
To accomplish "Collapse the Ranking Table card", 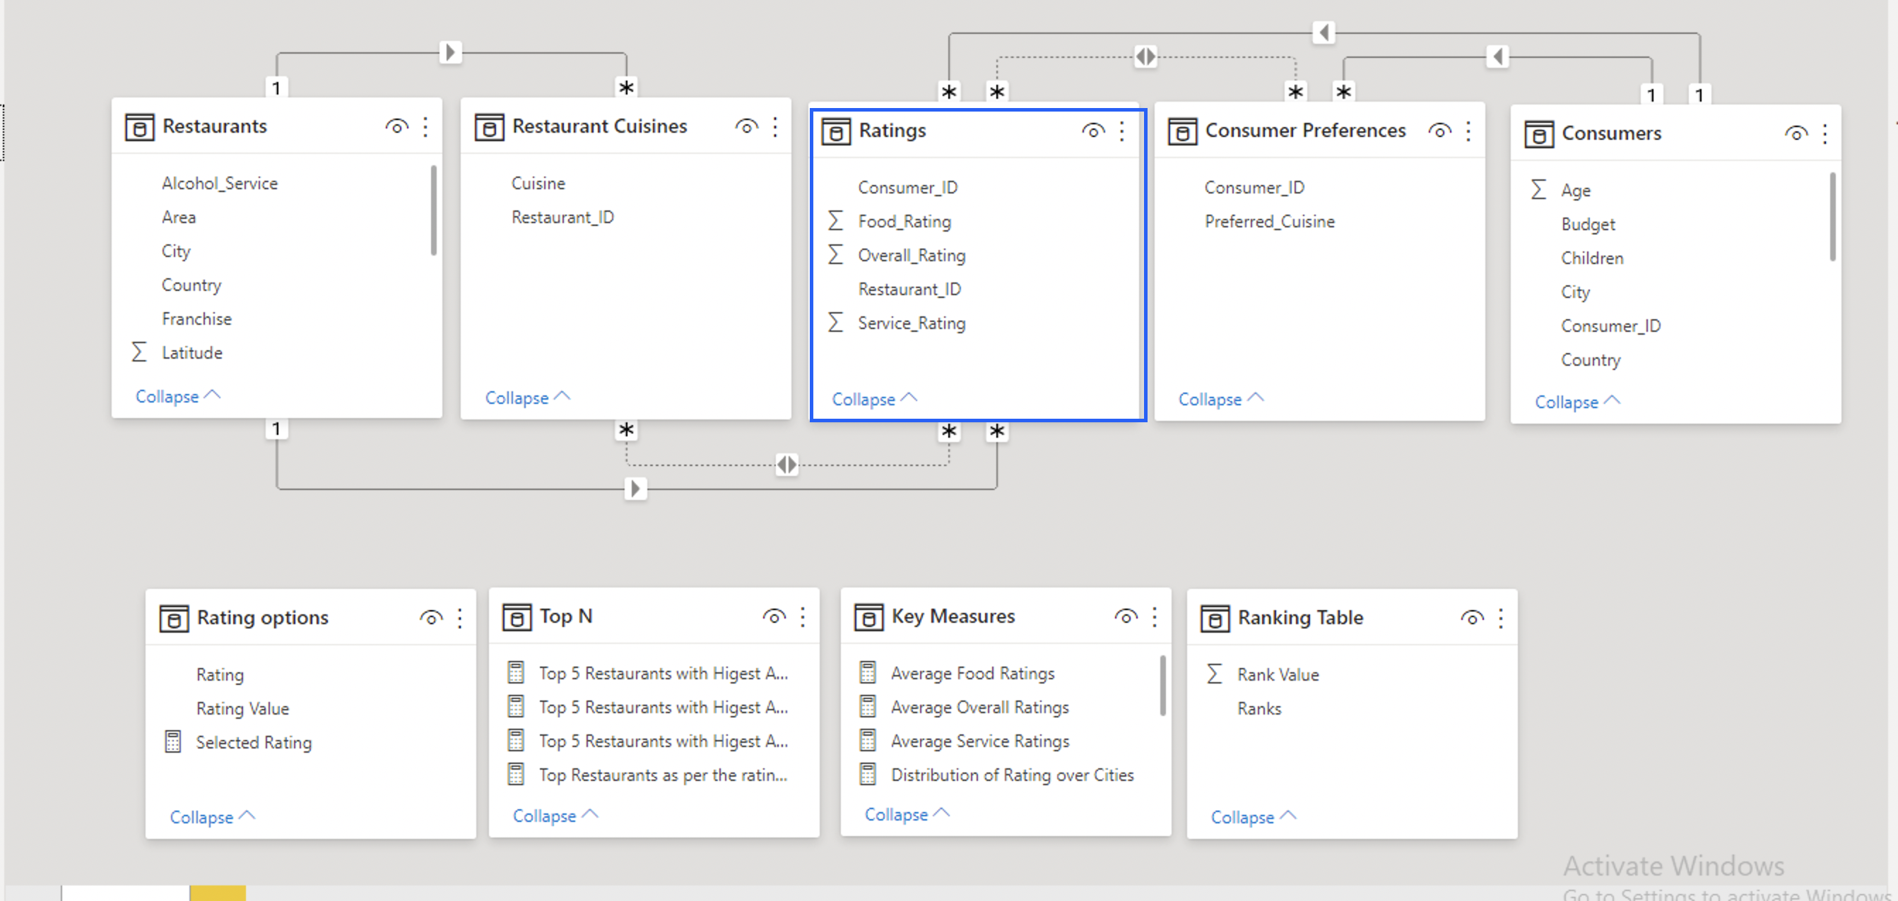I will point(1254,818).
